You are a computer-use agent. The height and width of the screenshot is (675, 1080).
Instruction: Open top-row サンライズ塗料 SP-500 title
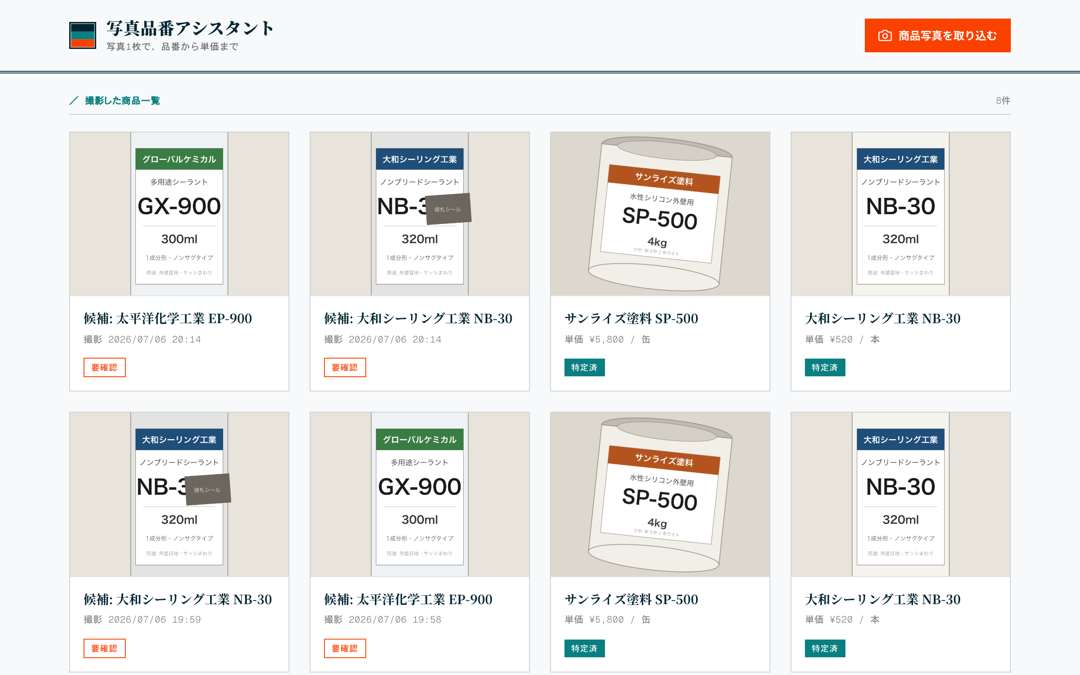click(631, 318)
